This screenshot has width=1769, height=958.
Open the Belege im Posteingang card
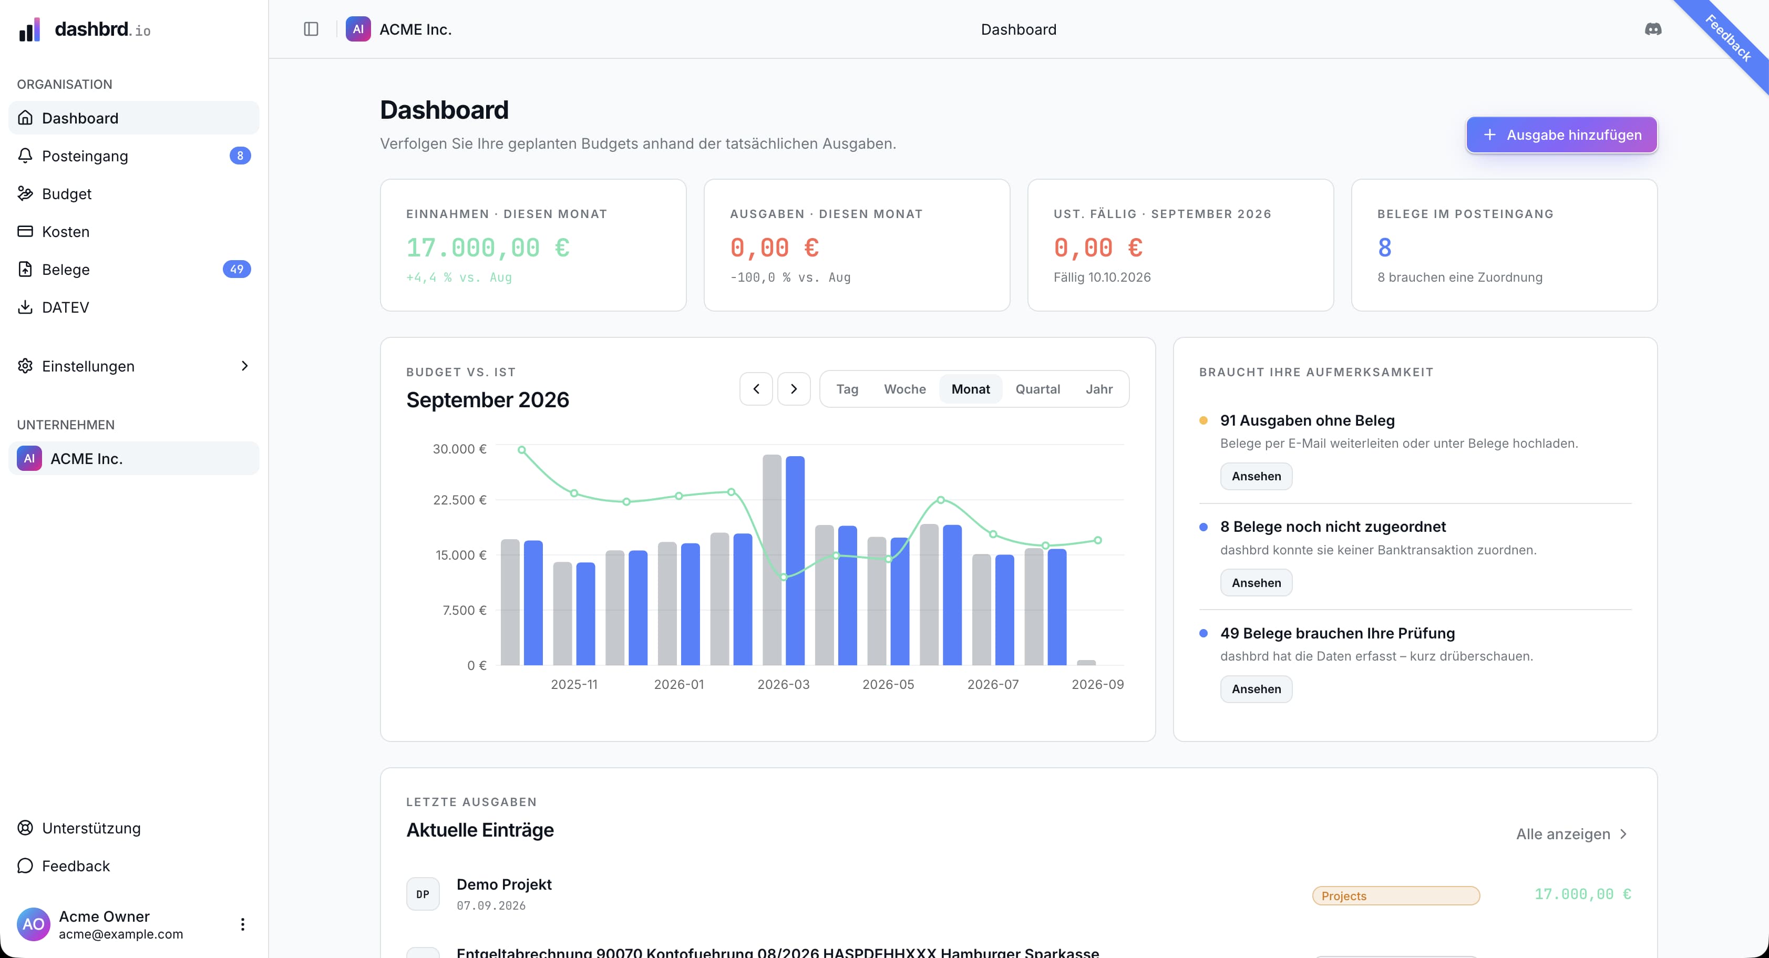pos(1504,245)
